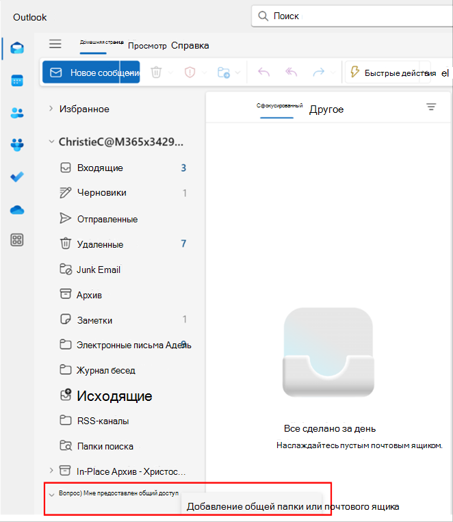The image size is (453, 522).
Task: Select the Другое inbox tab
Action: pyautogui.click(x=326, y=109)
